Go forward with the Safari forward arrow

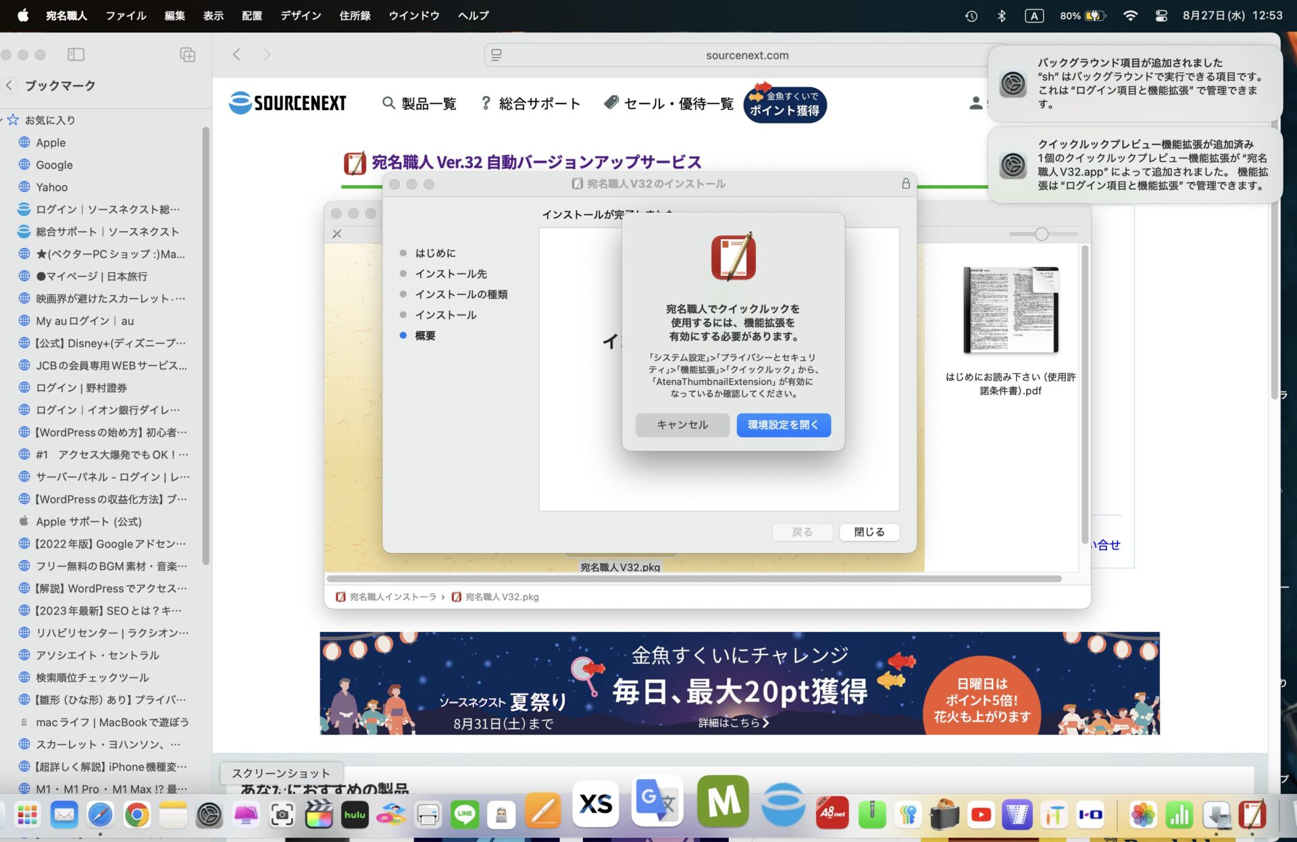pos(267,55)
